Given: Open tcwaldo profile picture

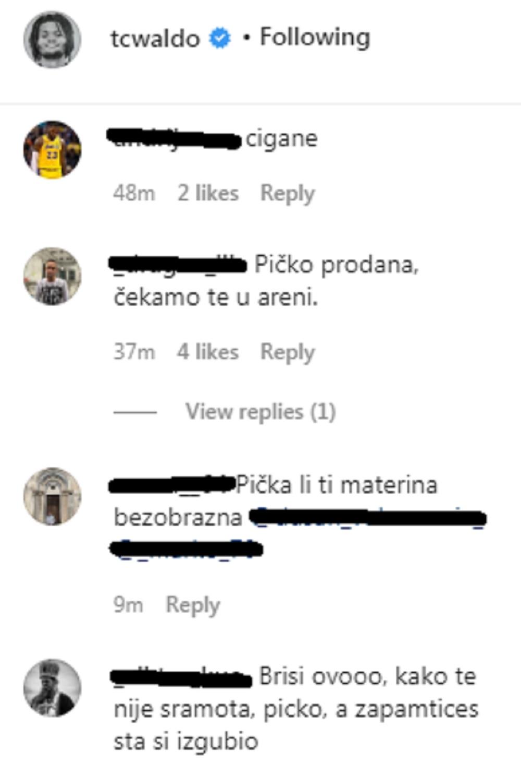Looking at the screenshot, I should pos(52,39).
